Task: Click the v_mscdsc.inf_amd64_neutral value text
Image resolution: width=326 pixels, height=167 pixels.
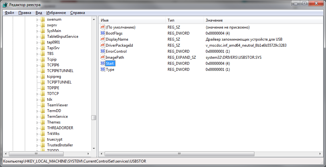Action: tap(246, 45)
